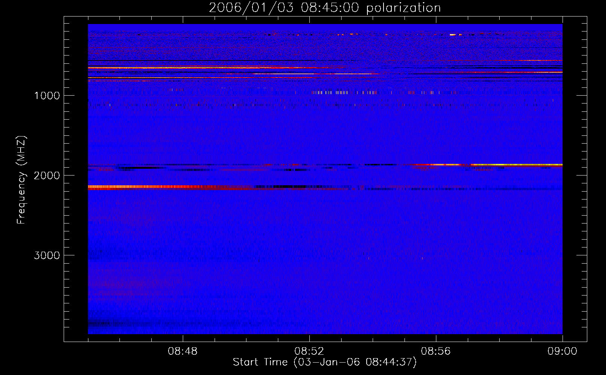The image size is (606, 375).
Task: Click the 'Start Time (03-Jan-06 08:44:37)' label
Action: tap(325, 362)
